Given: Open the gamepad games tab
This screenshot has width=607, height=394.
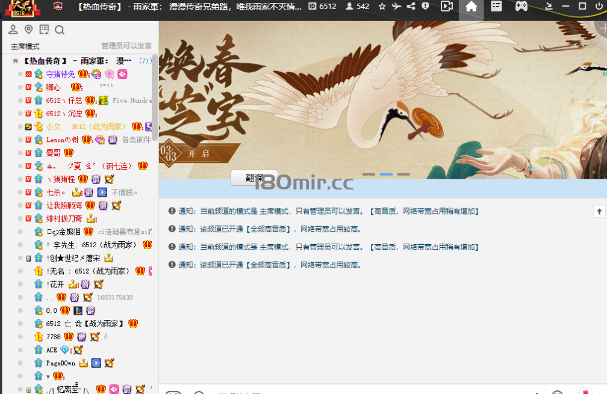Looking at the screenshot, I should tap(521, 7).
